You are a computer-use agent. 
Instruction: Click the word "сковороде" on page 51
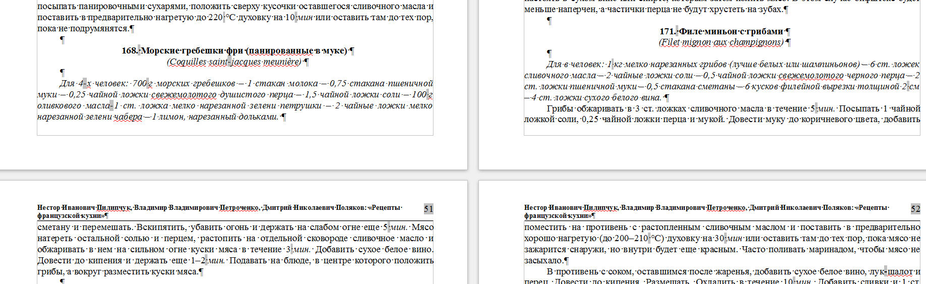[327, 239]
